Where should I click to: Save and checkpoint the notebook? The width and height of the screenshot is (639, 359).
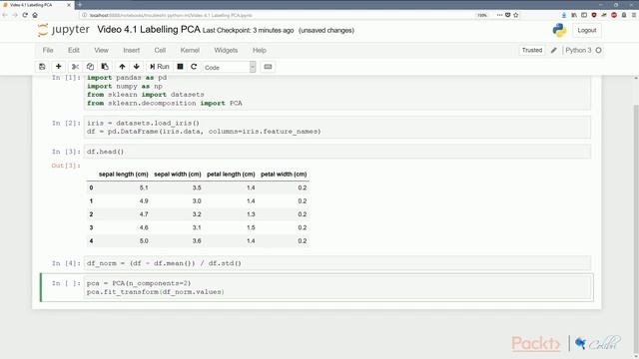click(42, 67)
